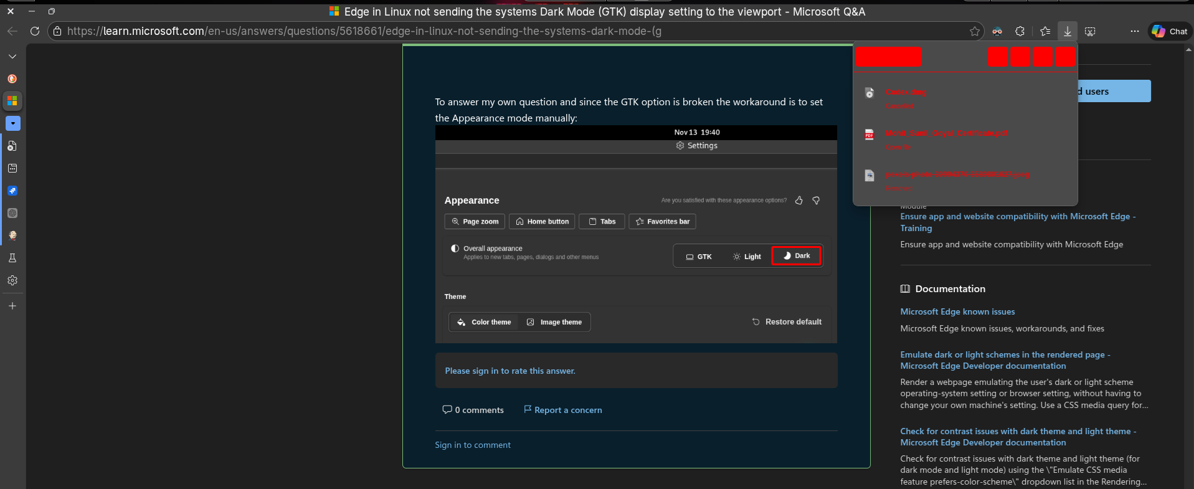View site information via the lock icon
1194x489 pixels.
[57, 31]
